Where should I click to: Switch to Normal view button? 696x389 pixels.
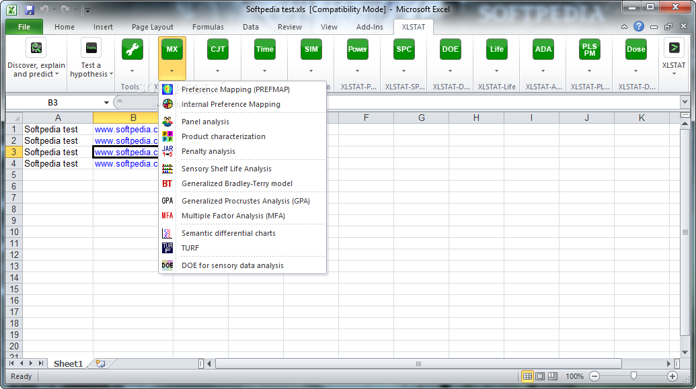click(x=527, y=376)
